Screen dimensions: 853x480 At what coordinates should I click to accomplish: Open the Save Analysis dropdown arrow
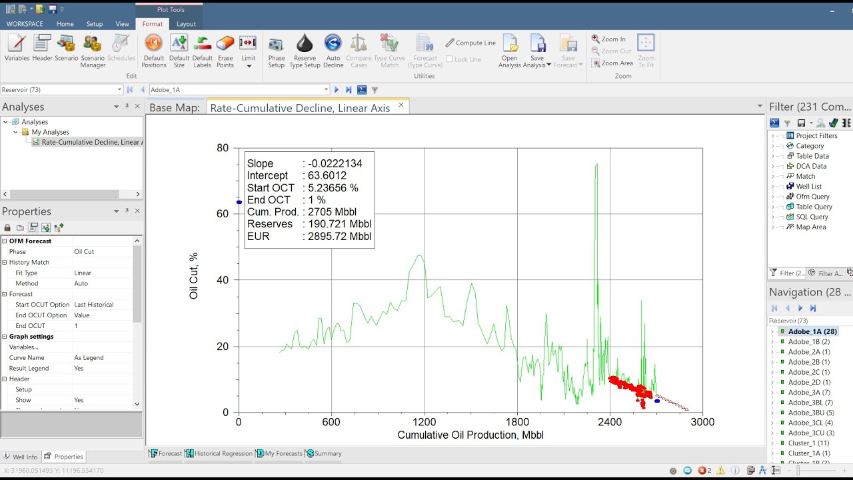[x=548, y=65]
